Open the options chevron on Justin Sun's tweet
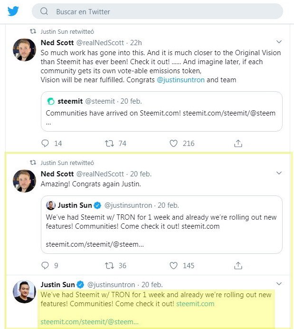Screen dimensions: 294x329 279,284
